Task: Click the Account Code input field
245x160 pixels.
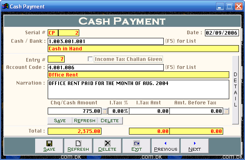Action: pos(106,67)
